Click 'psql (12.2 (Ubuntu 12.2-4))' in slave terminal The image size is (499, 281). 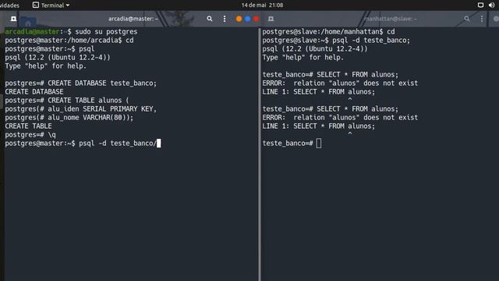tap(315, 48)
